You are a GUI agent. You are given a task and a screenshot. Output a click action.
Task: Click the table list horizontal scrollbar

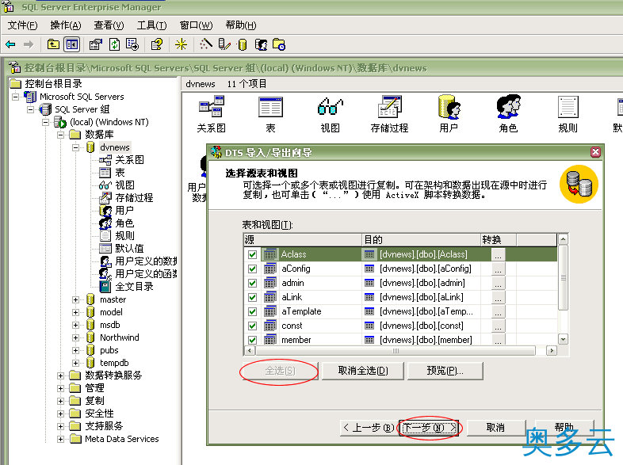(x=396, y=350)
